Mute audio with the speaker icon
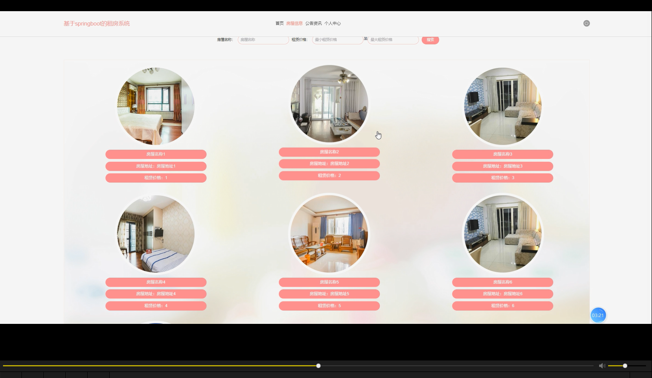 (602, 366)
